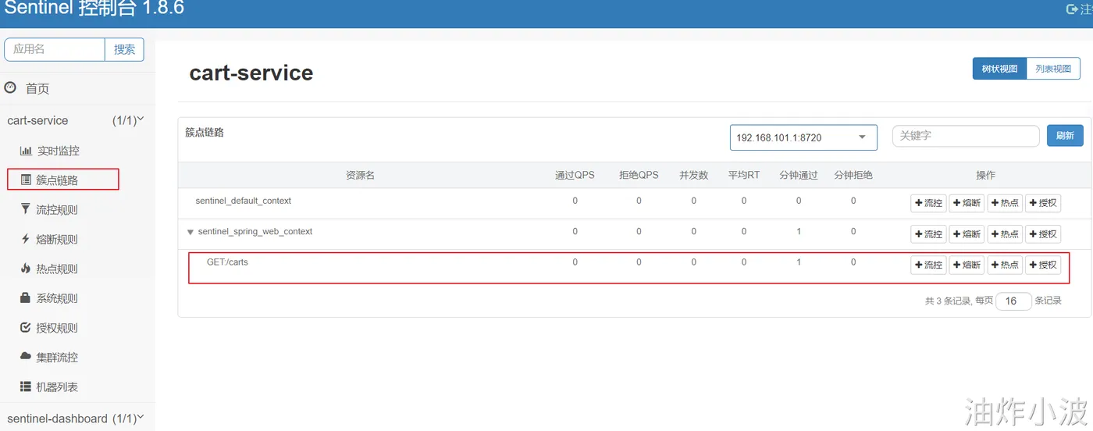The image size is (1093, 431).
Task: Open 集群流控 cluster flow control page
Action: 57,358
